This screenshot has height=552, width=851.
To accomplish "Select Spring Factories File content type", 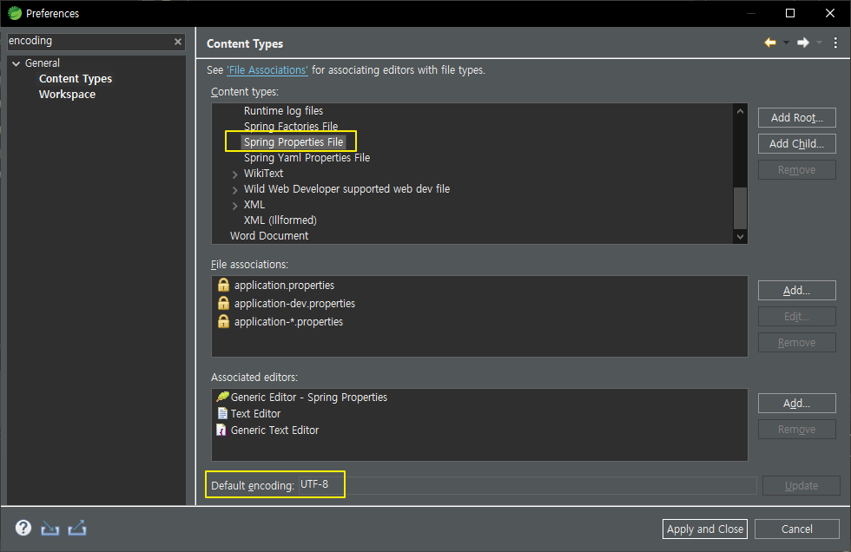I will 291,127.
